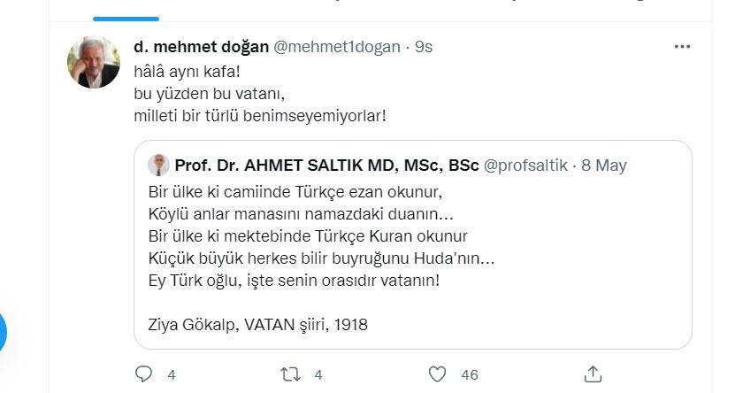Click the quoted tweet's 8 May date
The width and height of the screenshot is (743, 393).
[604, 165]
